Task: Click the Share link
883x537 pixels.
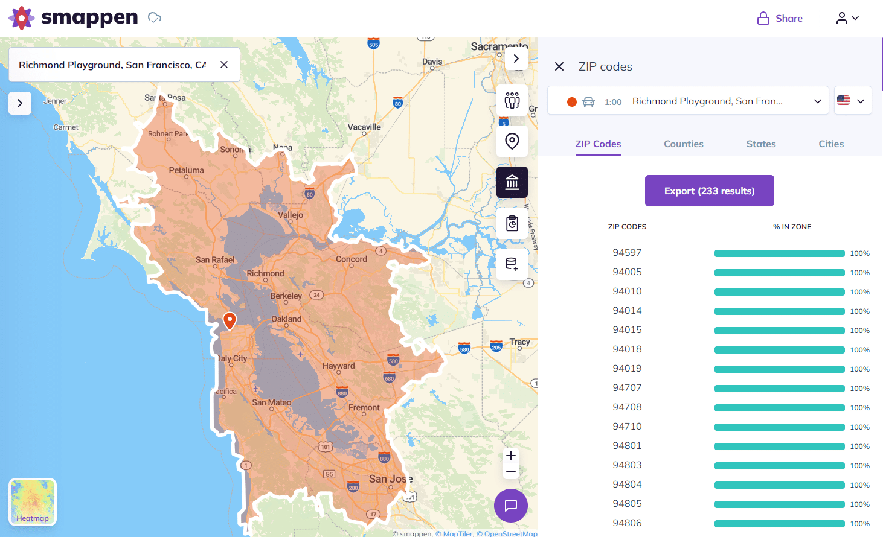Action: pyautogui.click(x=780, y=18)
